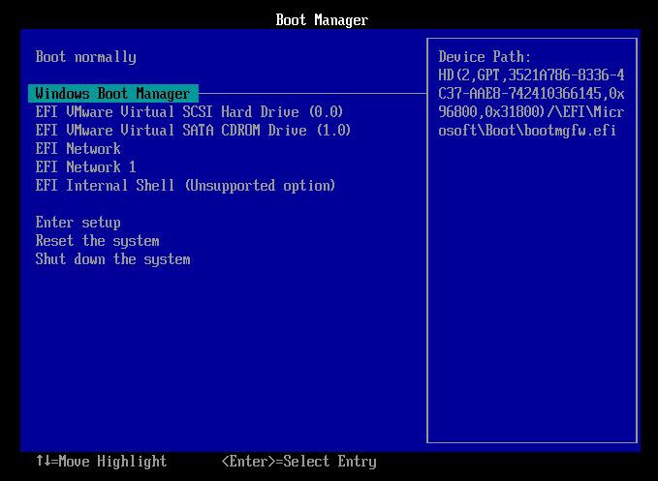
Task: Choose Reset the system
Action: coord(97,241)
